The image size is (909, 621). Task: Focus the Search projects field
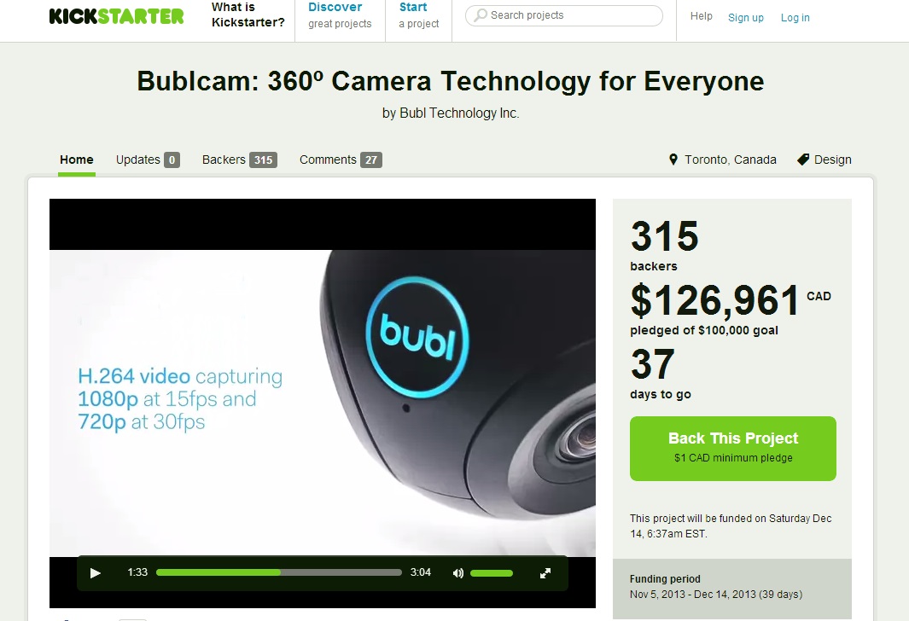tap(564, 15)
